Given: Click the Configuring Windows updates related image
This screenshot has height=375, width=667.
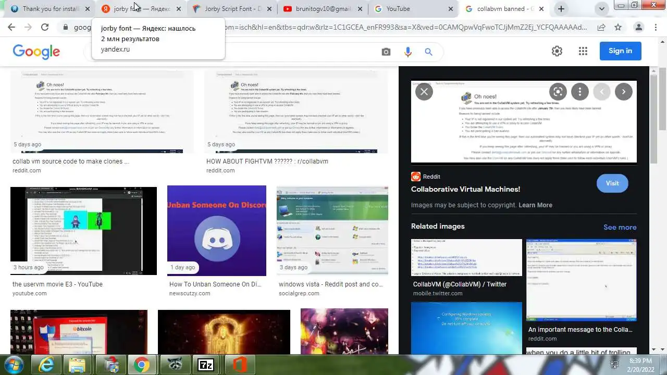Looking at the screenshot, I should click(466, 328).
